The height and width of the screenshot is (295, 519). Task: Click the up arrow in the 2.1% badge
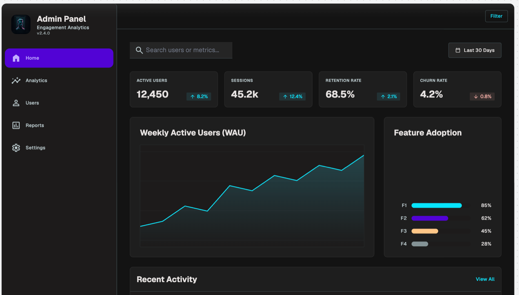pos(383,96)
